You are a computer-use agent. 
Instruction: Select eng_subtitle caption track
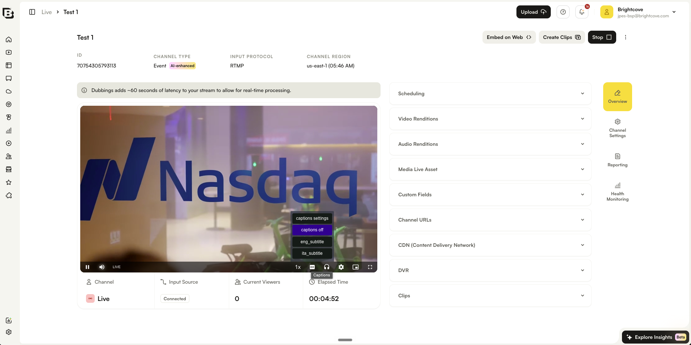pos(312,242)
